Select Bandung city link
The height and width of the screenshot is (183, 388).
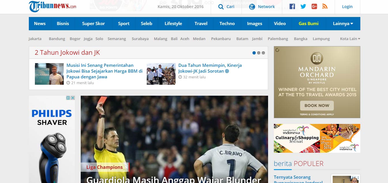(57, 39)
